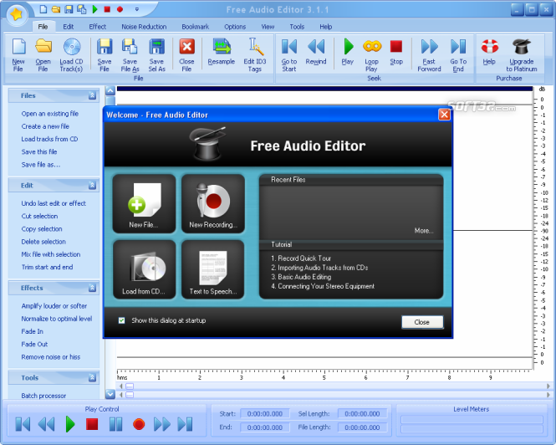Open the File ribbon tab
Screen dimensions: 556x445
[x=43, y=27]
